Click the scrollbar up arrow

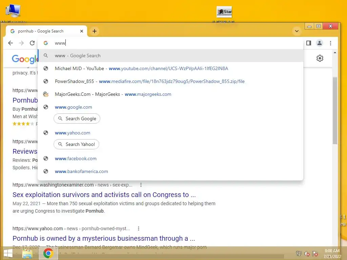335,52
